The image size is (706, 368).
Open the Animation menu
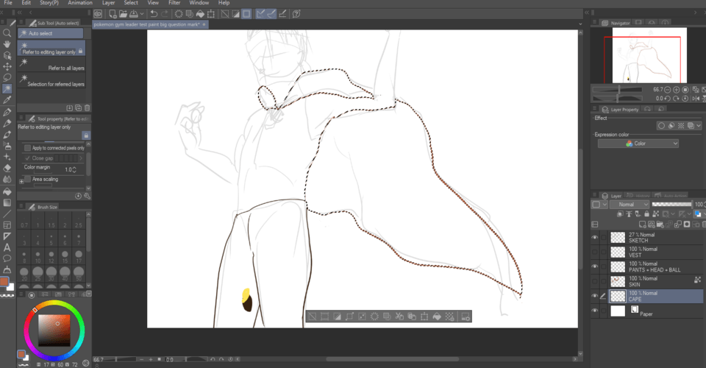[80, 3]
